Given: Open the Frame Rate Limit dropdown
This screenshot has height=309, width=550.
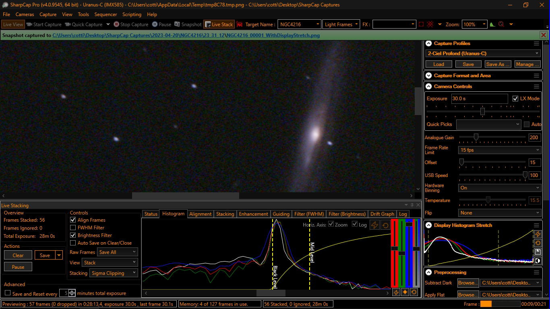Looking at the screenshot, I should (x=499, y=150).
